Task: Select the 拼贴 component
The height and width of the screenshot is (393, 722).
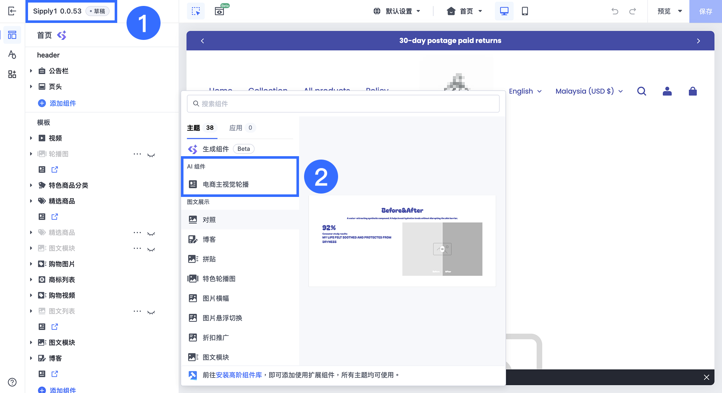Action: click(240, 259)
